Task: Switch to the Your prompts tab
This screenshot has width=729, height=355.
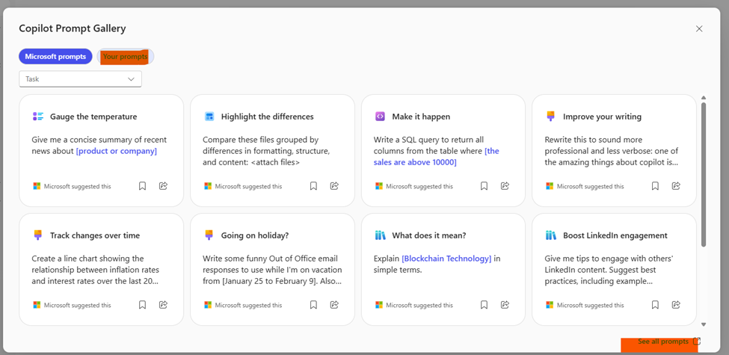Action: (x=125, y=57)
